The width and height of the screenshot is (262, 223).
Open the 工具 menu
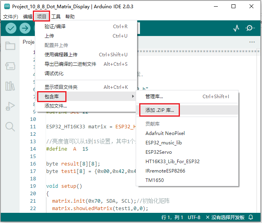pyautogui.click(x=56, y=16)
